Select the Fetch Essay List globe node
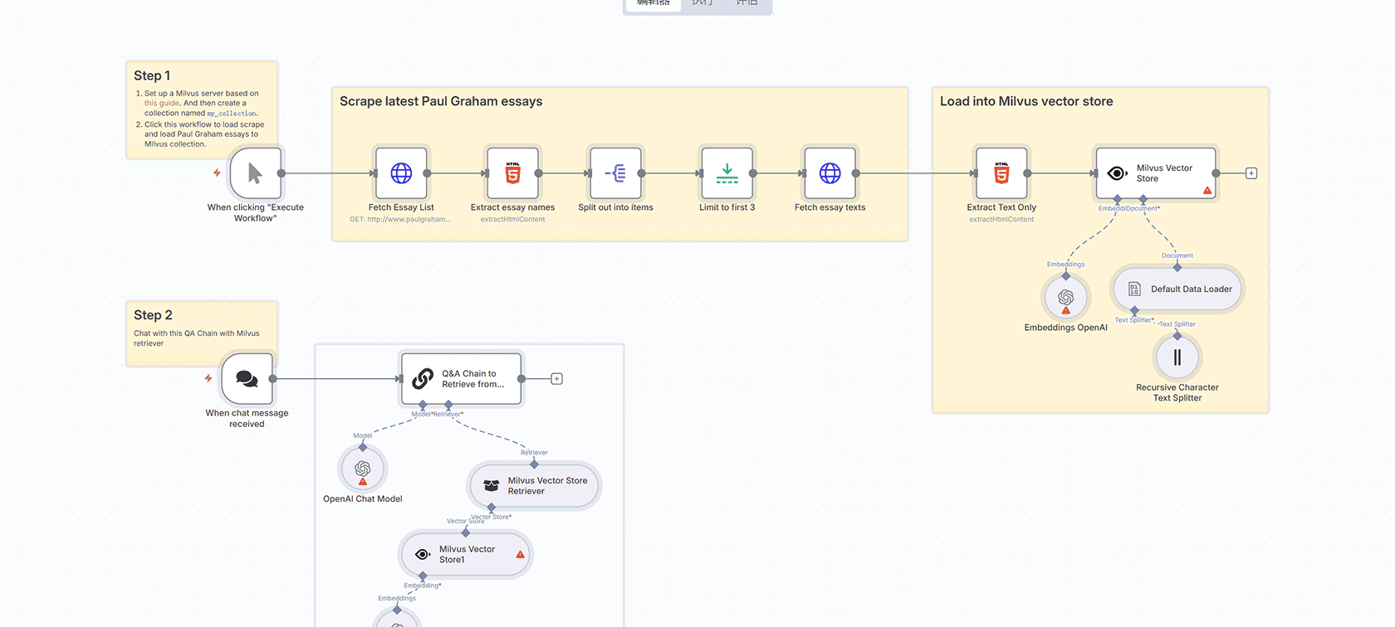Viewport: 1395px width, 627px height. point(401,173)
